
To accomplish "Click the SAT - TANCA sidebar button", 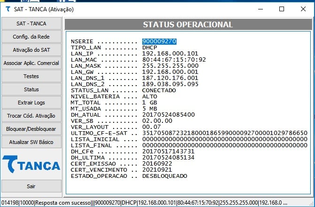I will (x=31, y=24).
